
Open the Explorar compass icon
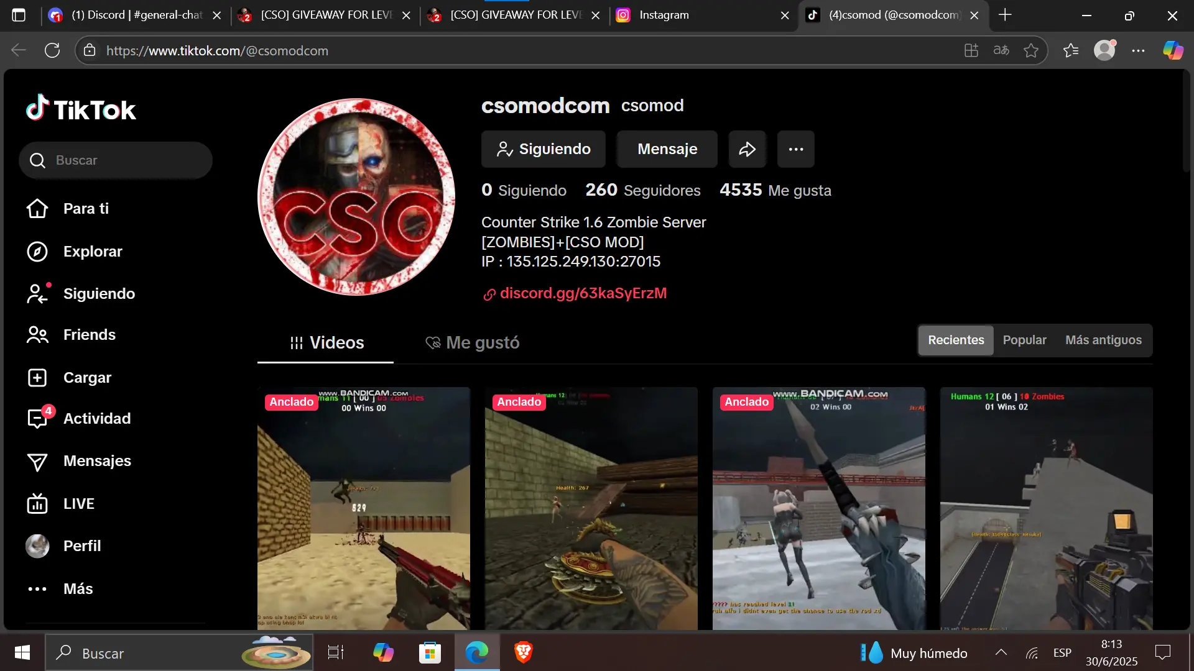[x=37, y=252]
